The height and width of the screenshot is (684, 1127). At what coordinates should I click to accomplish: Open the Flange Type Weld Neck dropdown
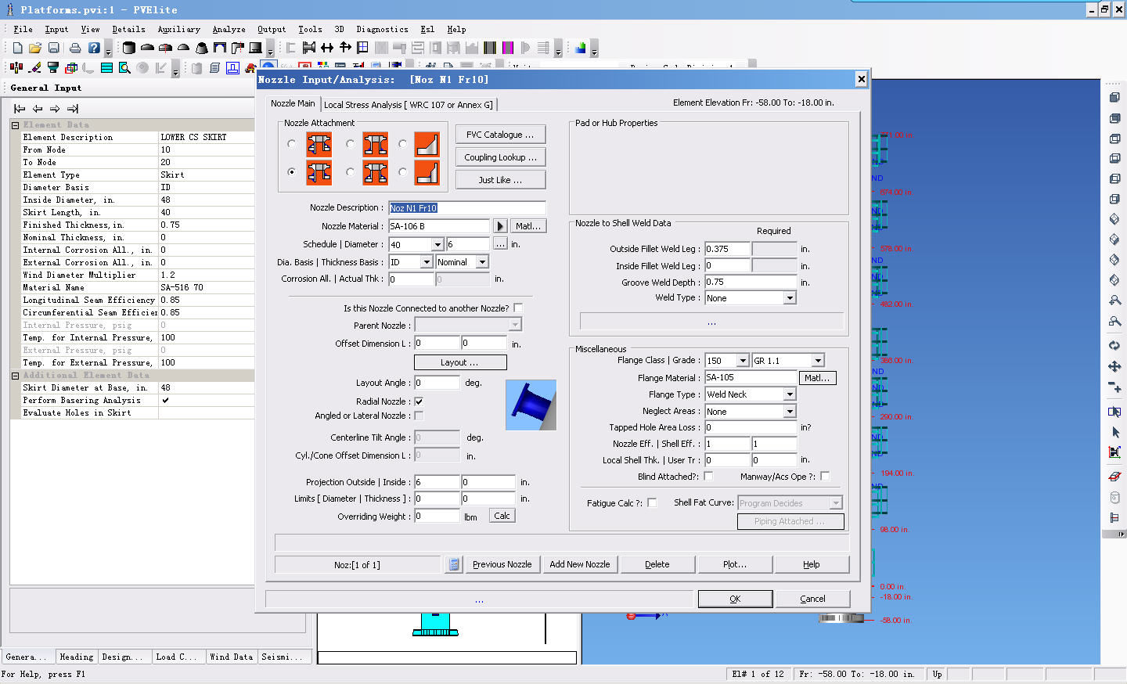tap(790, 394)
